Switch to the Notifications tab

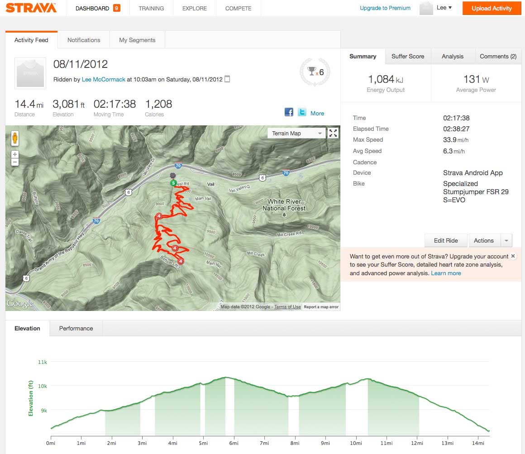click(84, 40)
